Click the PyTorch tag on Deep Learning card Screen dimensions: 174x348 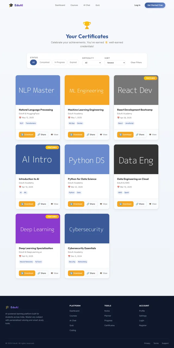coord(39,262)
